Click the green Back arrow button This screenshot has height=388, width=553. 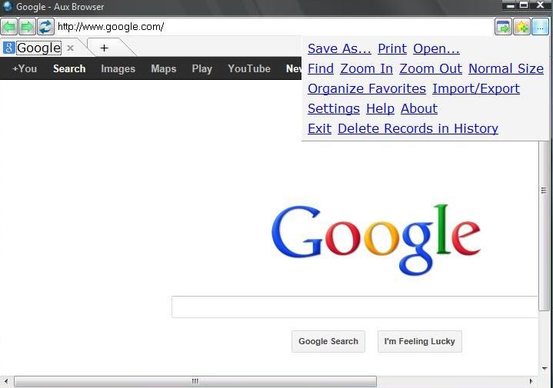[9, 27]
